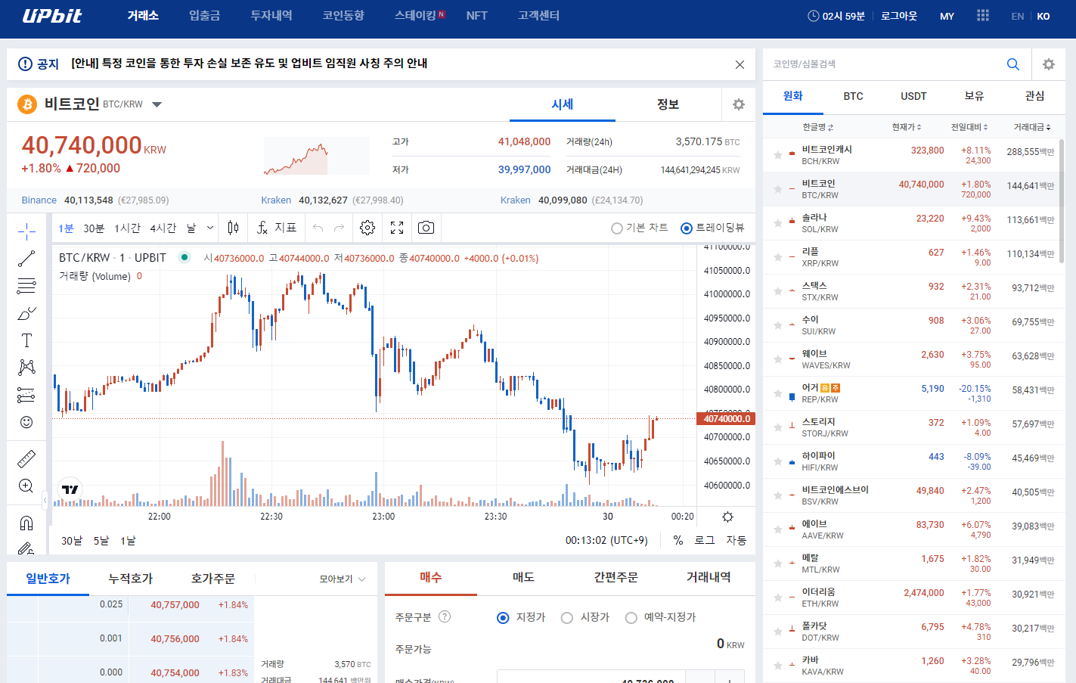Take a chart snapshot with camera icon
The image size is (1076, 683).
[426, 228]
